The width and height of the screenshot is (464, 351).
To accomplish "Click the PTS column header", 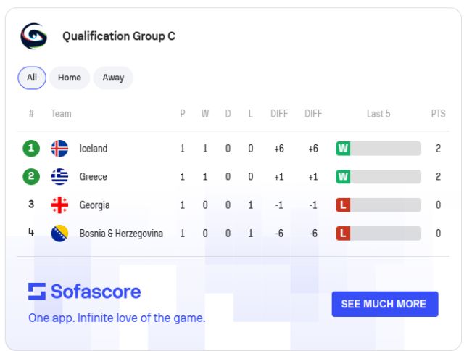I will tap(438, 114).
